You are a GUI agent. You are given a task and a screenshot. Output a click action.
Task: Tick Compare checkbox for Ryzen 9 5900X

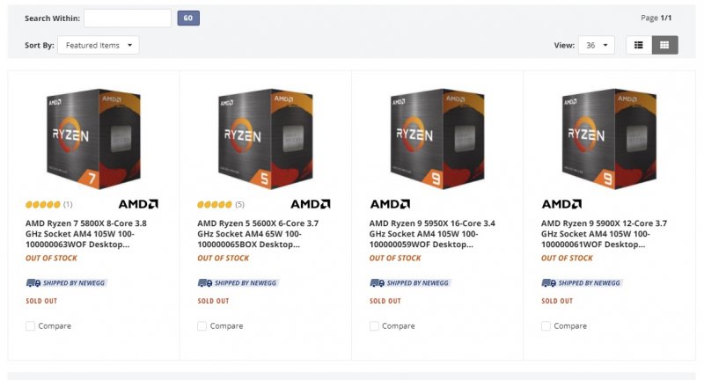[x=546, y=326]
